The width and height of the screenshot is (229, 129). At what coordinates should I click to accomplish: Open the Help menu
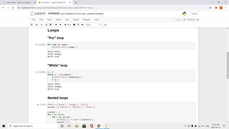pos(97,20)
